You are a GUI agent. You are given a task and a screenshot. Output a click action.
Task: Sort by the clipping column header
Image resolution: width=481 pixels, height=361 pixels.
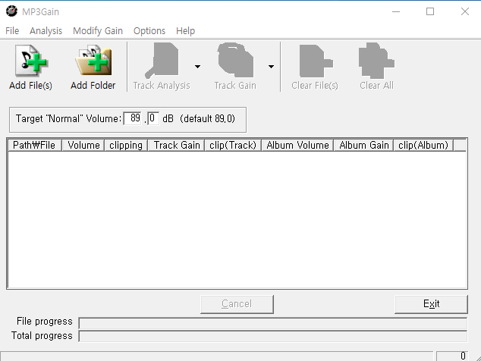pyautogui.click(x=126, y=145)
